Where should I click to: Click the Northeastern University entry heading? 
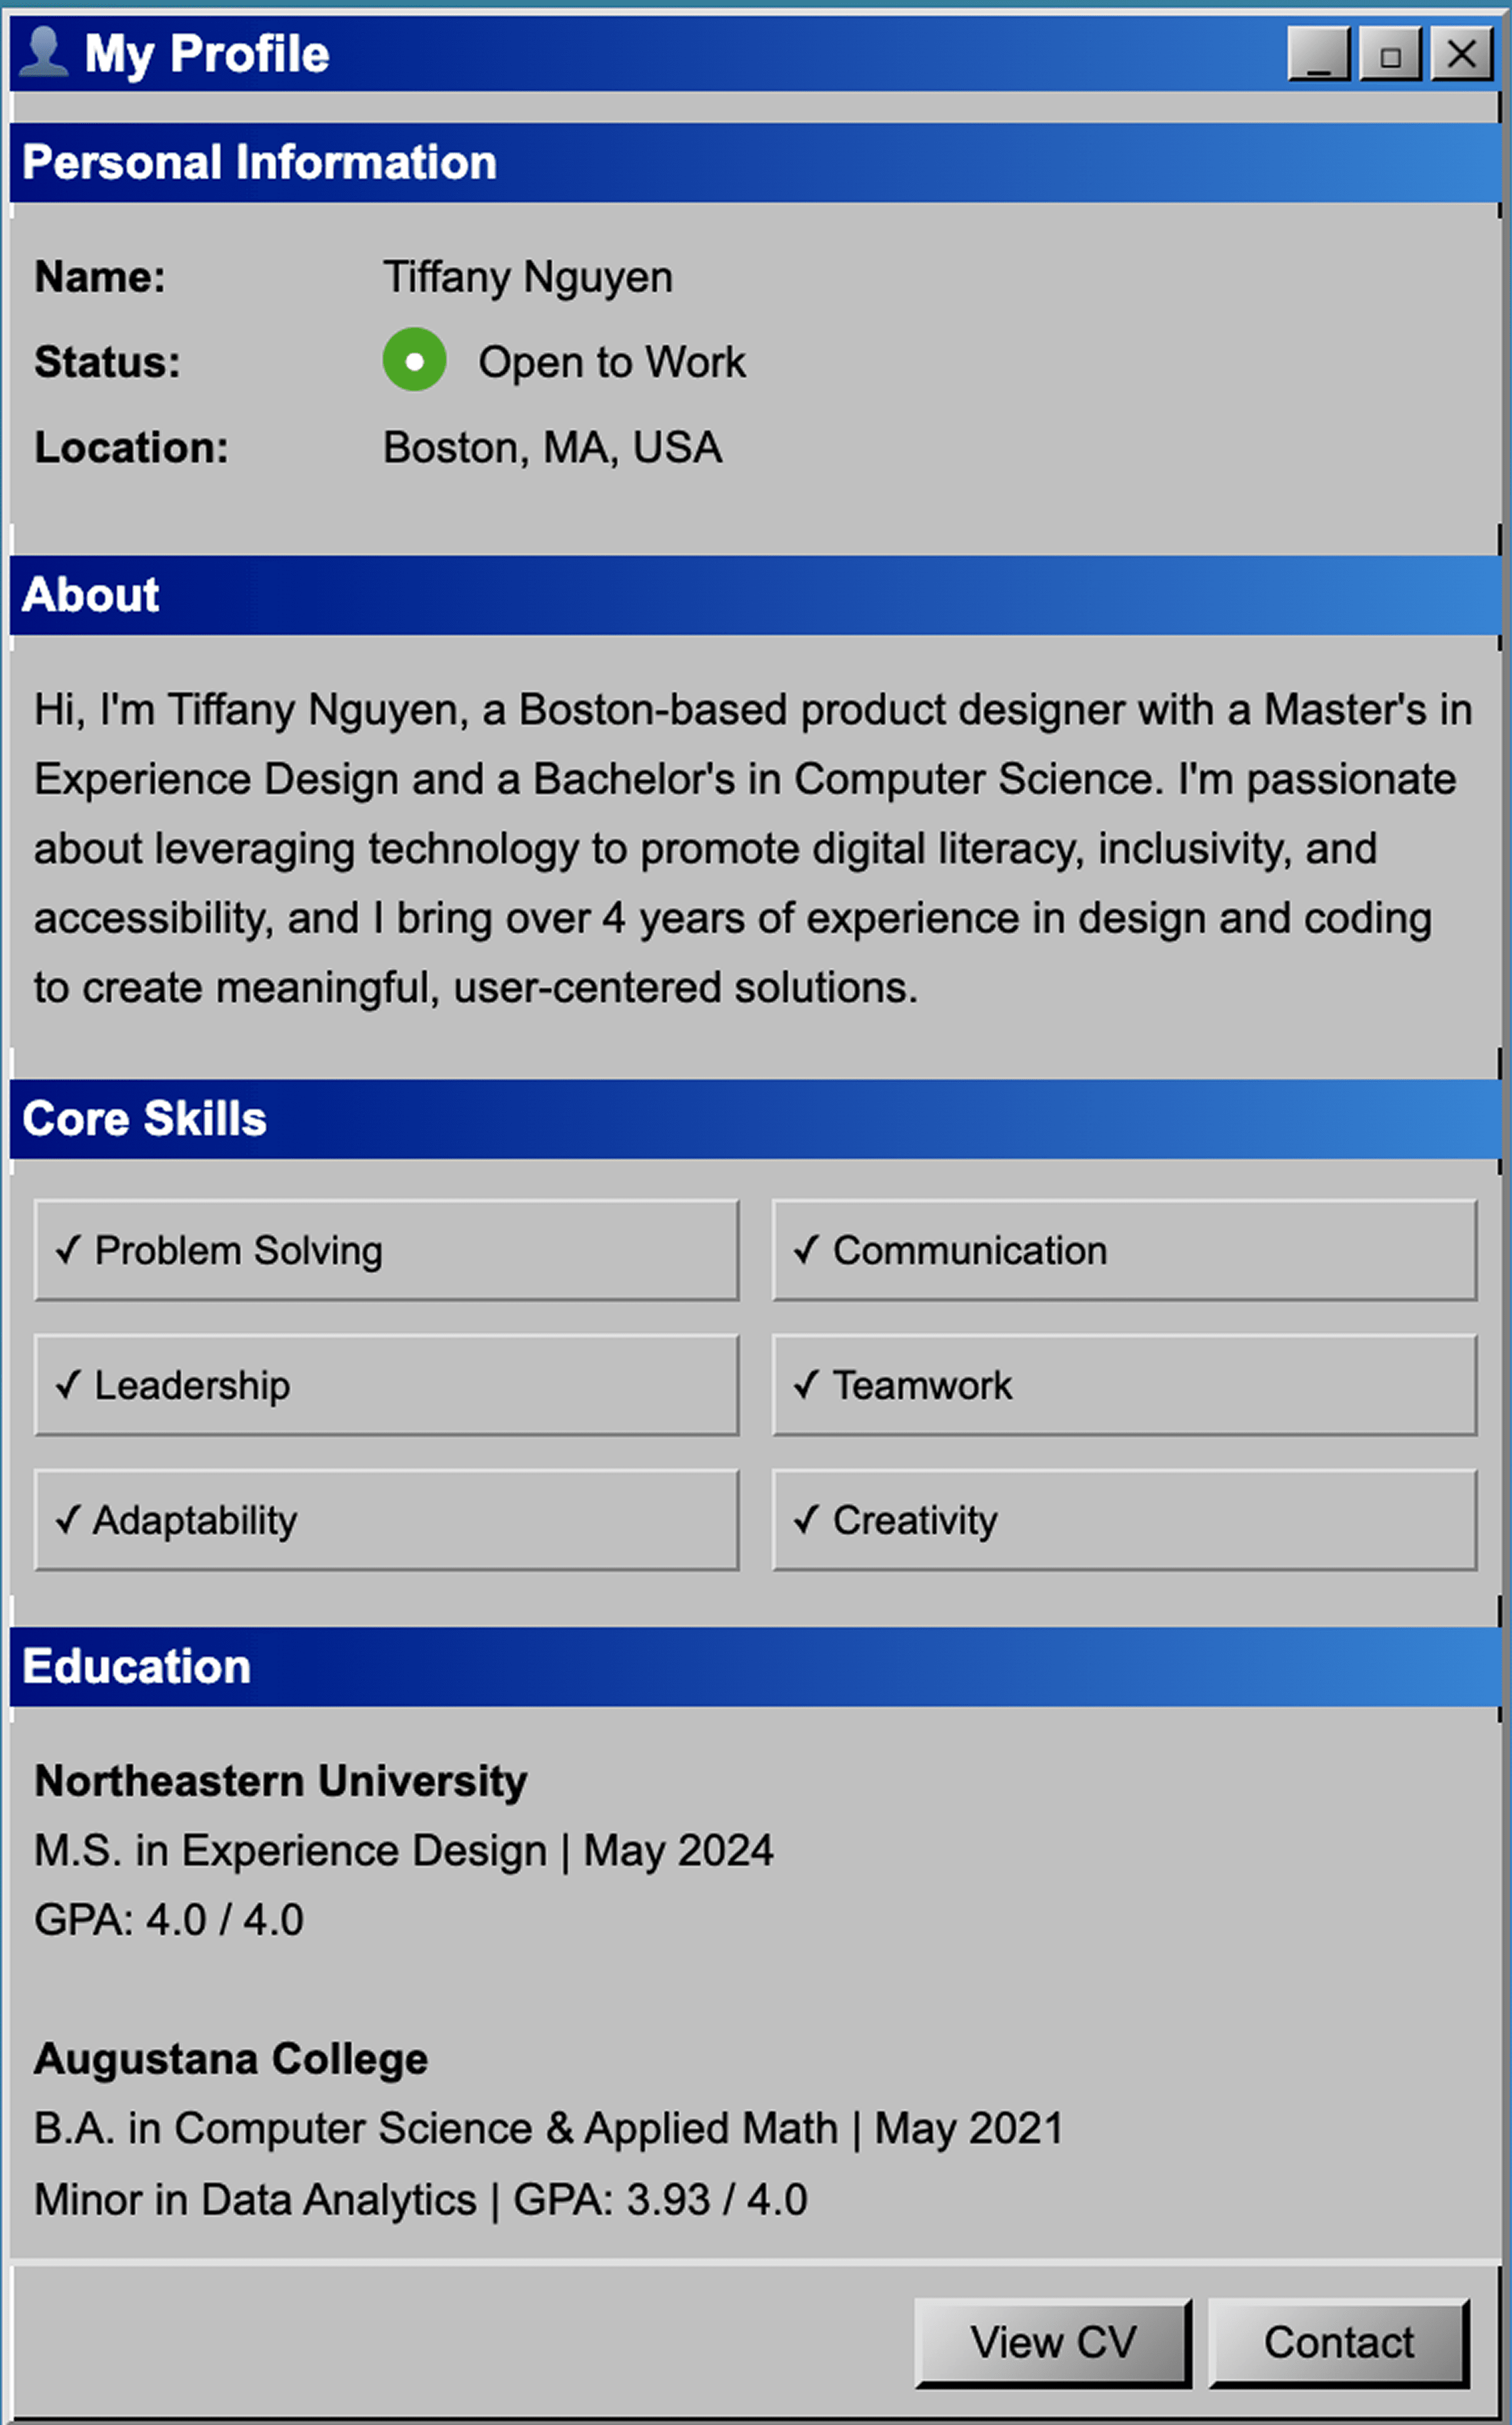coord(281,1781)
